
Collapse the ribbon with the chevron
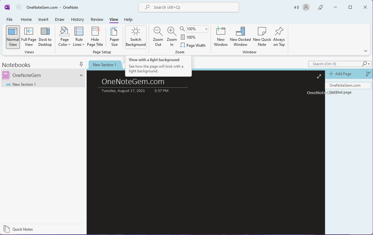[x=366, y=51]
